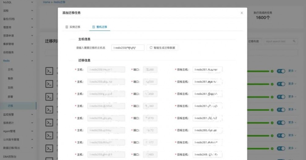Expand the 报表统计 sidebar menu
The height and width of the screenshot is (160, 306).
[18, 123]
